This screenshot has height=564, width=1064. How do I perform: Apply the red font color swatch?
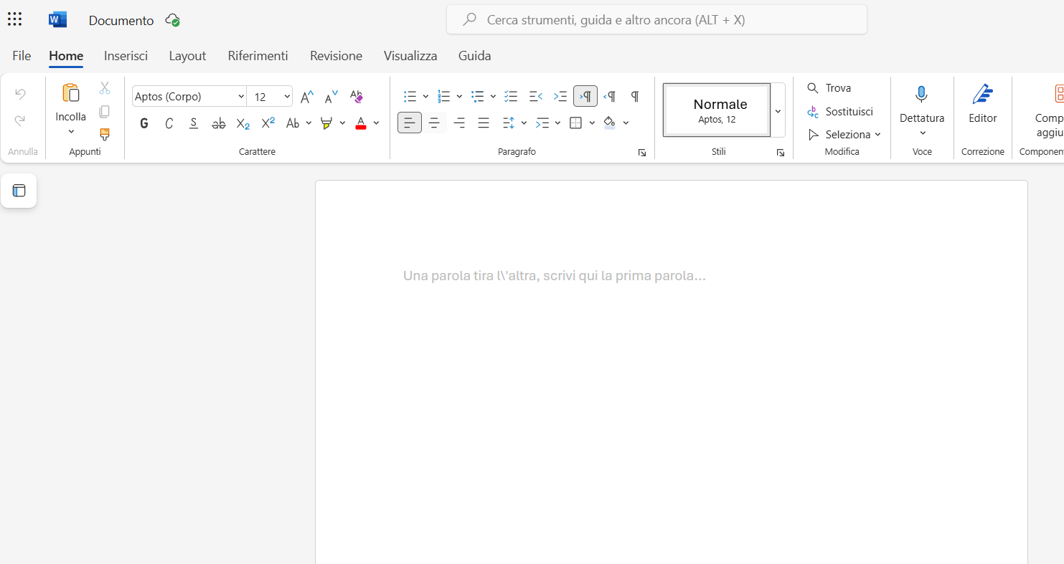coord(361,123)
